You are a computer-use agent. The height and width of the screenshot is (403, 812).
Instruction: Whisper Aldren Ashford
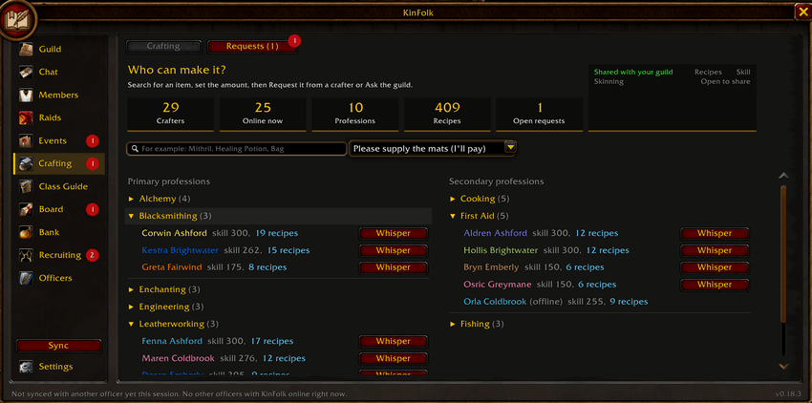(715, 233)
